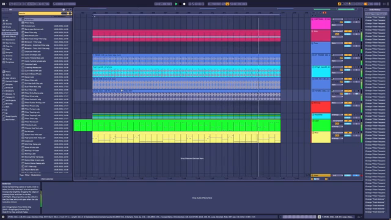
Task: Open the Sounds browser category
Action: click(9, 24)
